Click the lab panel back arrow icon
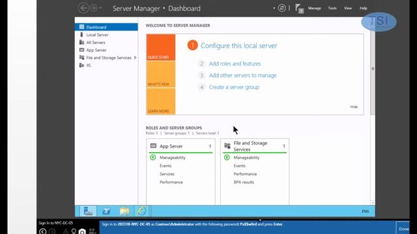417x234 pixels. (42, 231)
